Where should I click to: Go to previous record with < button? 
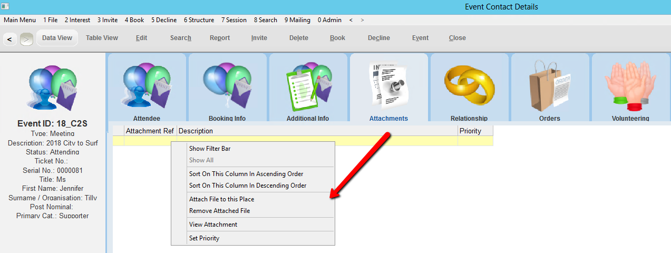[9, 39]
